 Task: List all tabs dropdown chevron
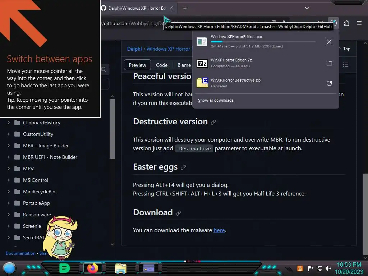(x=307, y=8)
